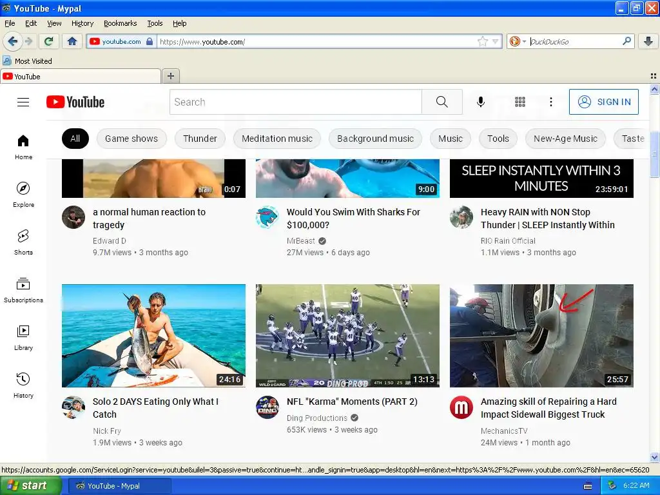Open the Help menu

(x=179, y=23)
